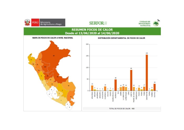Image resolution: width=184 pixels, height=130 pixels.
Task: Click the Total de Focos de Calor footer
Action: tap(121, 109)
